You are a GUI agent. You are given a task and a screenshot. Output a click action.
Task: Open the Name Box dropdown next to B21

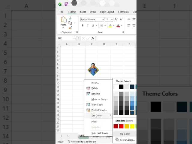[74, 38]
